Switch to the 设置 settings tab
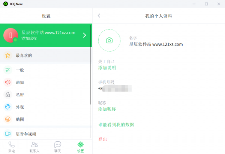The height and width of the screenshot is (154, 225). click(x=81, y=147)
